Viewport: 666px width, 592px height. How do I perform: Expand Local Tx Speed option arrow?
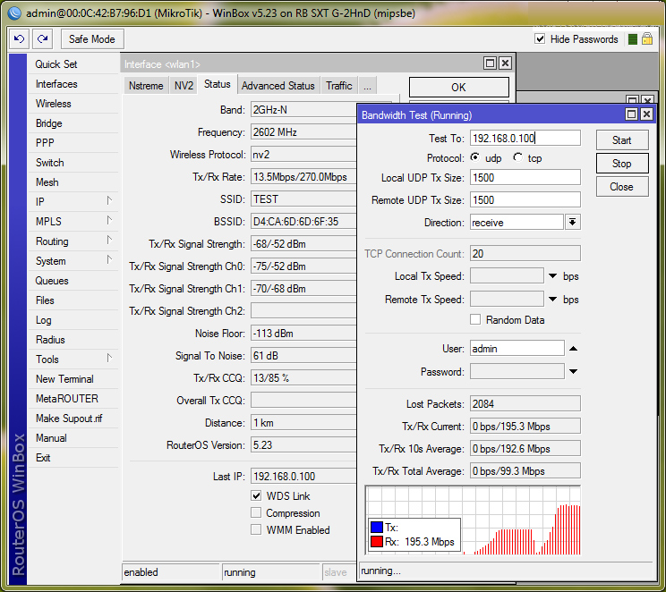pyautogui.click(x=552, y=276)
